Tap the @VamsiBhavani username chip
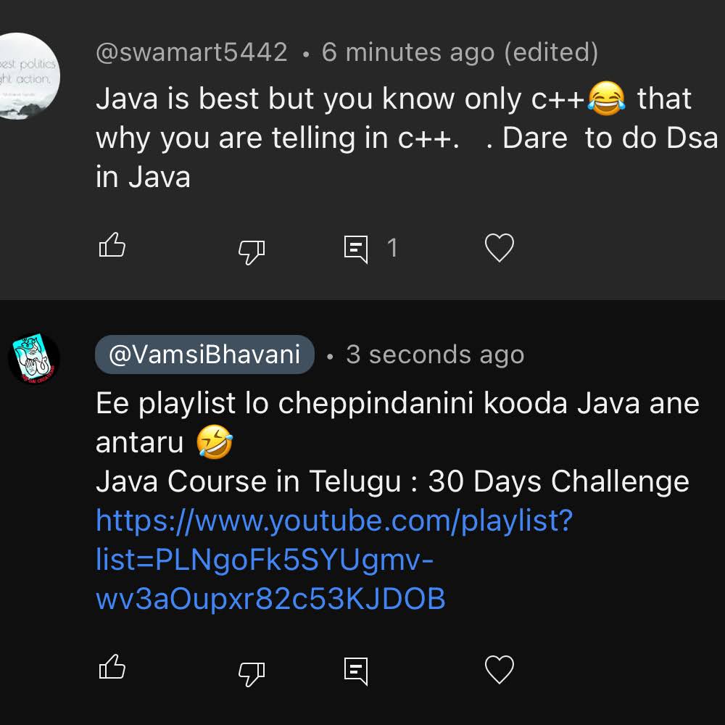Image resolution: width=725 pixels, height=725 pixels. tap(204, 355)
